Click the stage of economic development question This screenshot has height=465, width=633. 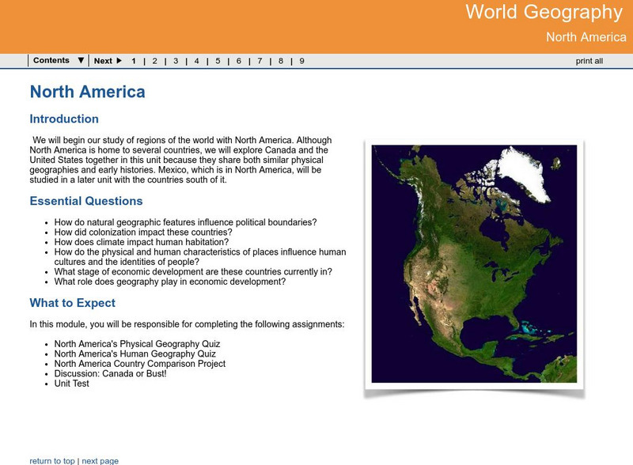point(193,272)
